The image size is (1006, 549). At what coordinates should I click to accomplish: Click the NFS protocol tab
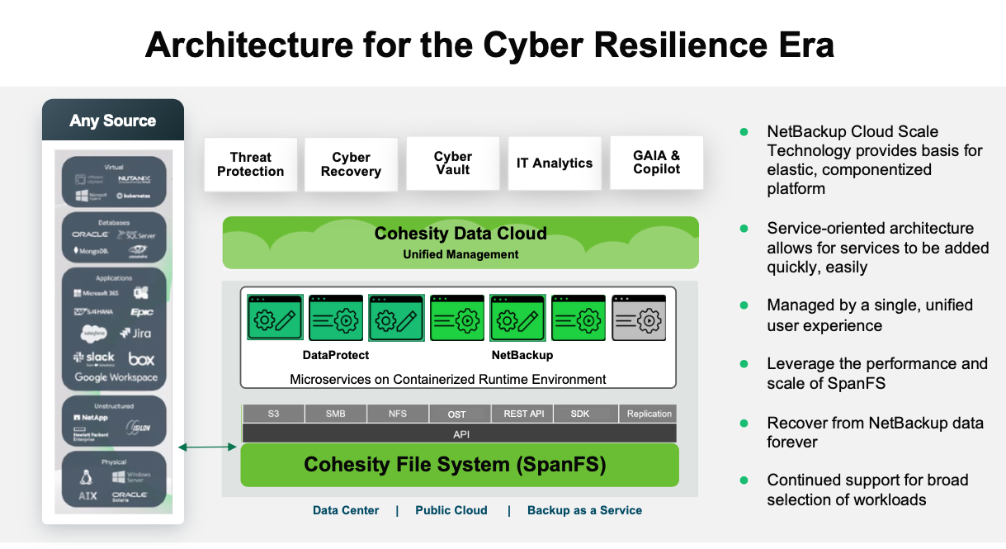point(398,414)
